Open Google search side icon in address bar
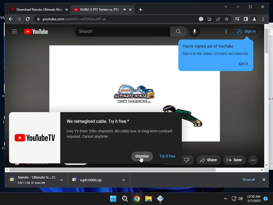The width and height of the screenshot is (273, 205). click(x=201, y=19)
